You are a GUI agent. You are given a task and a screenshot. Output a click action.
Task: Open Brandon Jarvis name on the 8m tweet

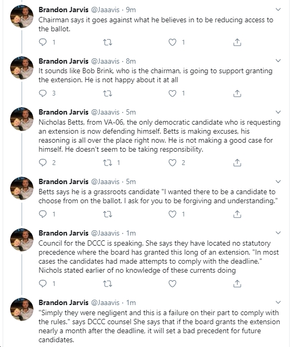pos(63,61)
